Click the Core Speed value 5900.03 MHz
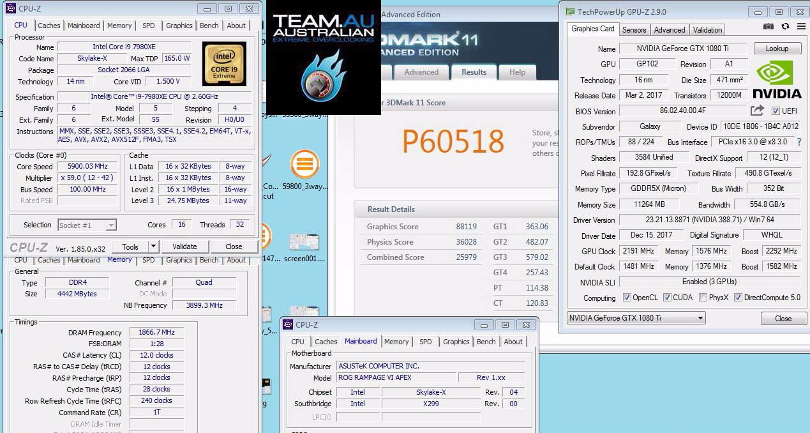Viewport: 810px width, 433px height. [88, 166]
